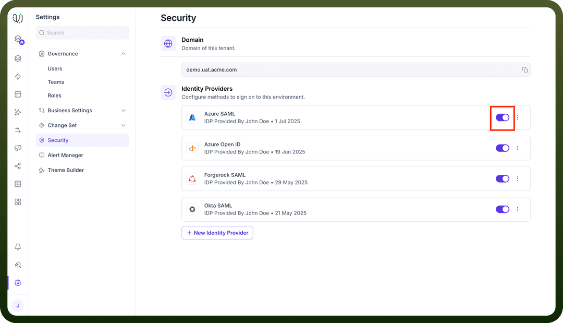Disable the Azure Open ID toggle
The width and height of the screenshot is (563, 323).
coord(503,148)
